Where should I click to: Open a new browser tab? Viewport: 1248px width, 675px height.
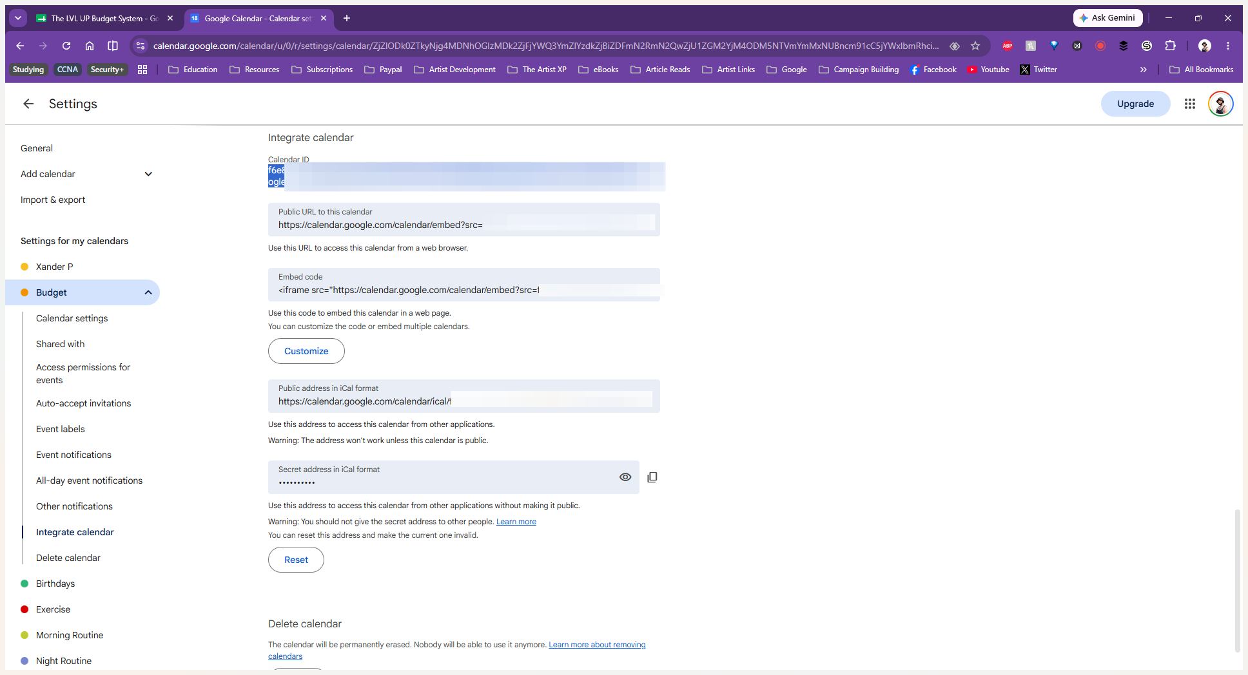[347, 18]
